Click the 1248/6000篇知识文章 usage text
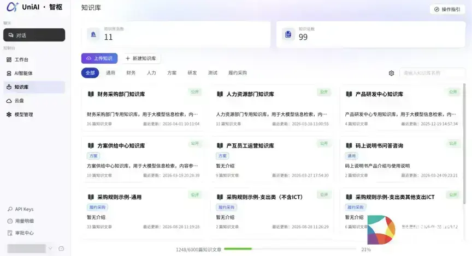Image resolution: width=472 pixels, height=256 pixels. 199,249
